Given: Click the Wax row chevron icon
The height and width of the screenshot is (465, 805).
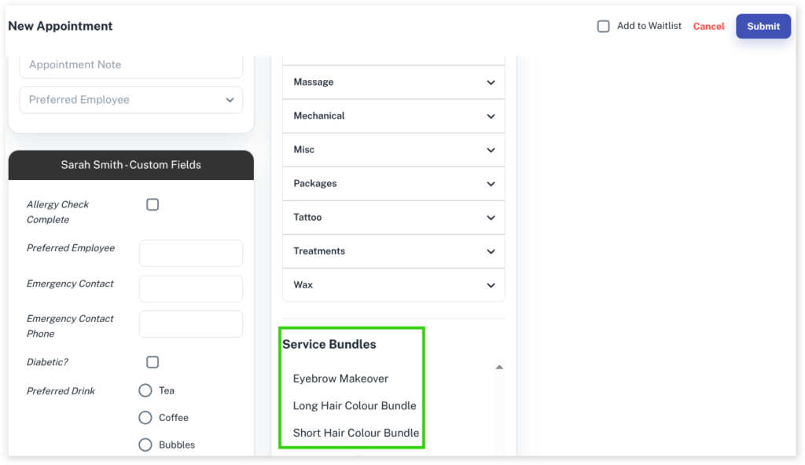Looking at the screenshot, I should 491,285.
